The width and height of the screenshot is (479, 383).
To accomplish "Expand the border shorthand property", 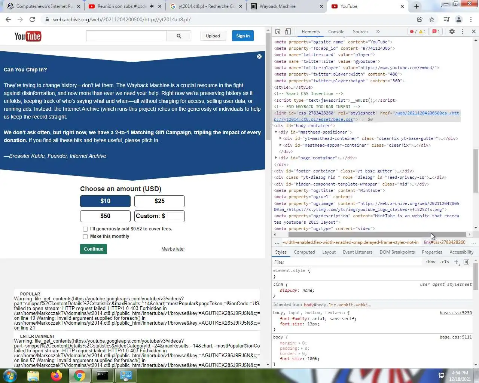I will (299, 353).
